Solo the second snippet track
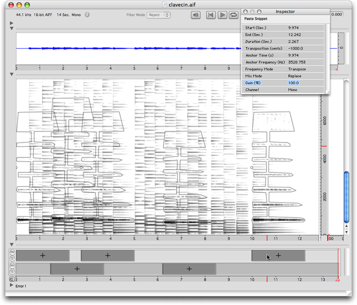This screenshot has width=357, height=305. (12, 272)
